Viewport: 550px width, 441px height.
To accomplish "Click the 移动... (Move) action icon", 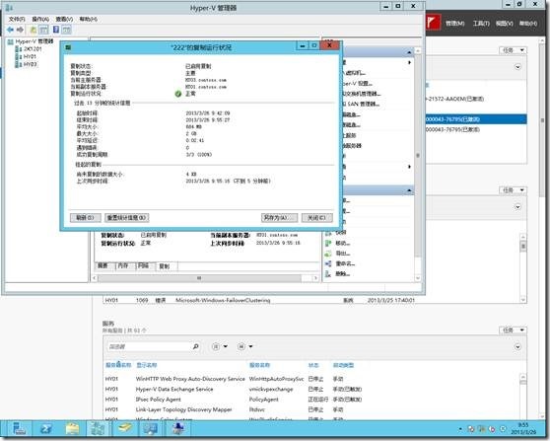I will pyautogui.click(x=328, y=243).
